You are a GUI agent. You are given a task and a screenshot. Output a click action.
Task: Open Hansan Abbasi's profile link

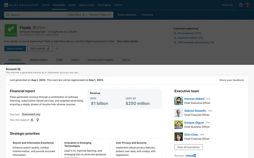[194, 99]
